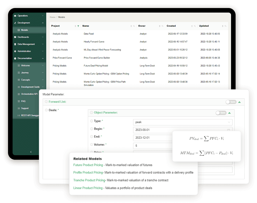257x203 pixels.
Task: Select the Operations icon in the sidebar
Action: [x=16, y=15]
